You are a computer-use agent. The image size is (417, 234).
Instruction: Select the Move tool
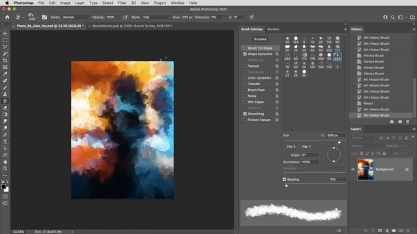pos(5,33)
